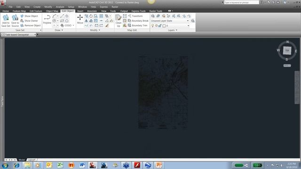Expand the Modify panel

click(95, 30)
